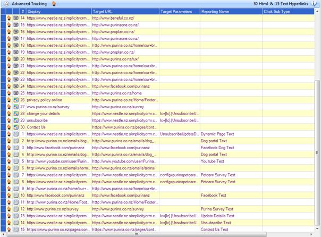Click vertical scrollbar down arrow
Viewport: 321px width, 237px height.
[317, 229]
